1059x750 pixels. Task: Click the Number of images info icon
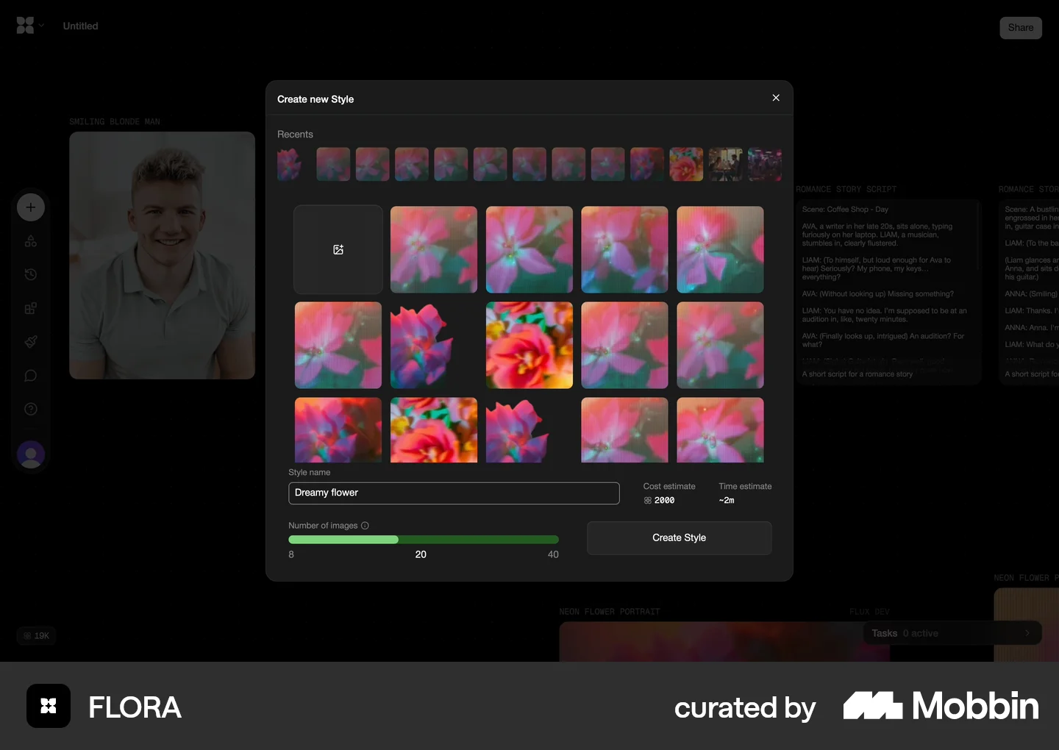366,526
